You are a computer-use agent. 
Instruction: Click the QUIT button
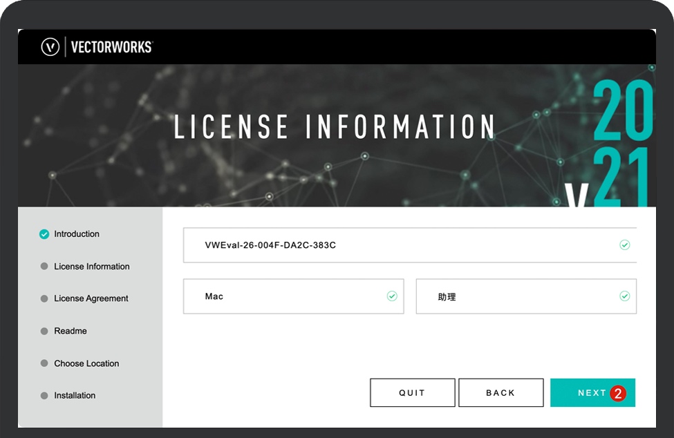pos(412,392)
